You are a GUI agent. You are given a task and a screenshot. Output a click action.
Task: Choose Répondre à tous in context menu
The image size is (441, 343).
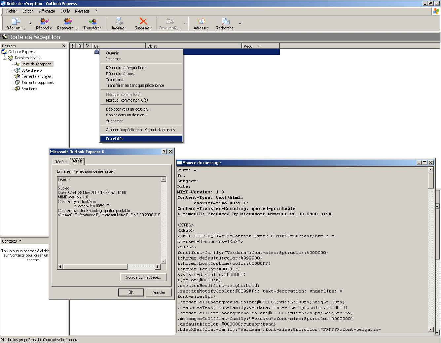141,74
